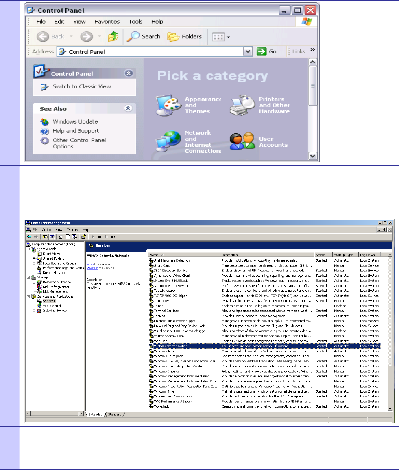Click the Export List toolbar icon
The image size is (399, 470).
pyautogui.click(x=74, y=237)
